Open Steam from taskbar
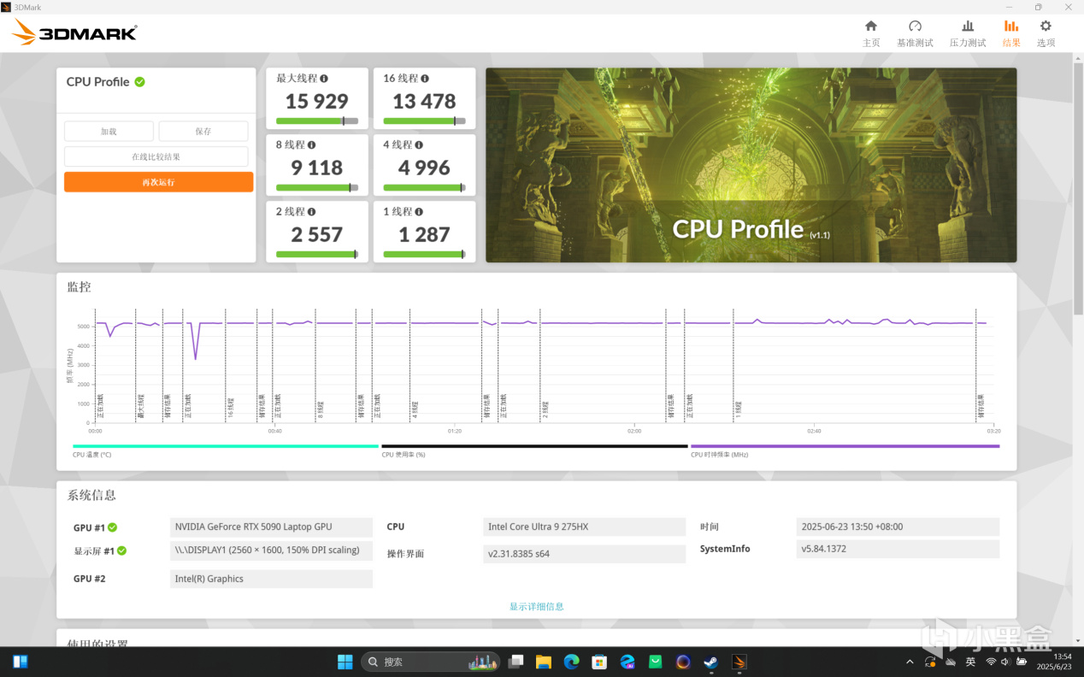The image size is (1084, 677). pyautogui.click(x=710, y=662)
